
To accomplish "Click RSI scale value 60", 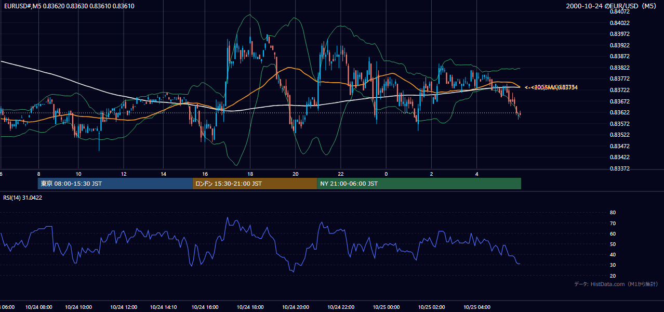I will (x=613, y=233).
